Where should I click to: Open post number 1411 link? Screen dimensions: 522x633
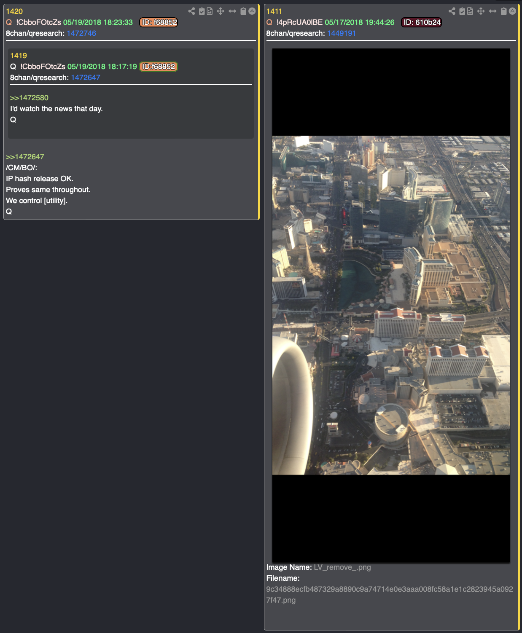pos(274,11)
